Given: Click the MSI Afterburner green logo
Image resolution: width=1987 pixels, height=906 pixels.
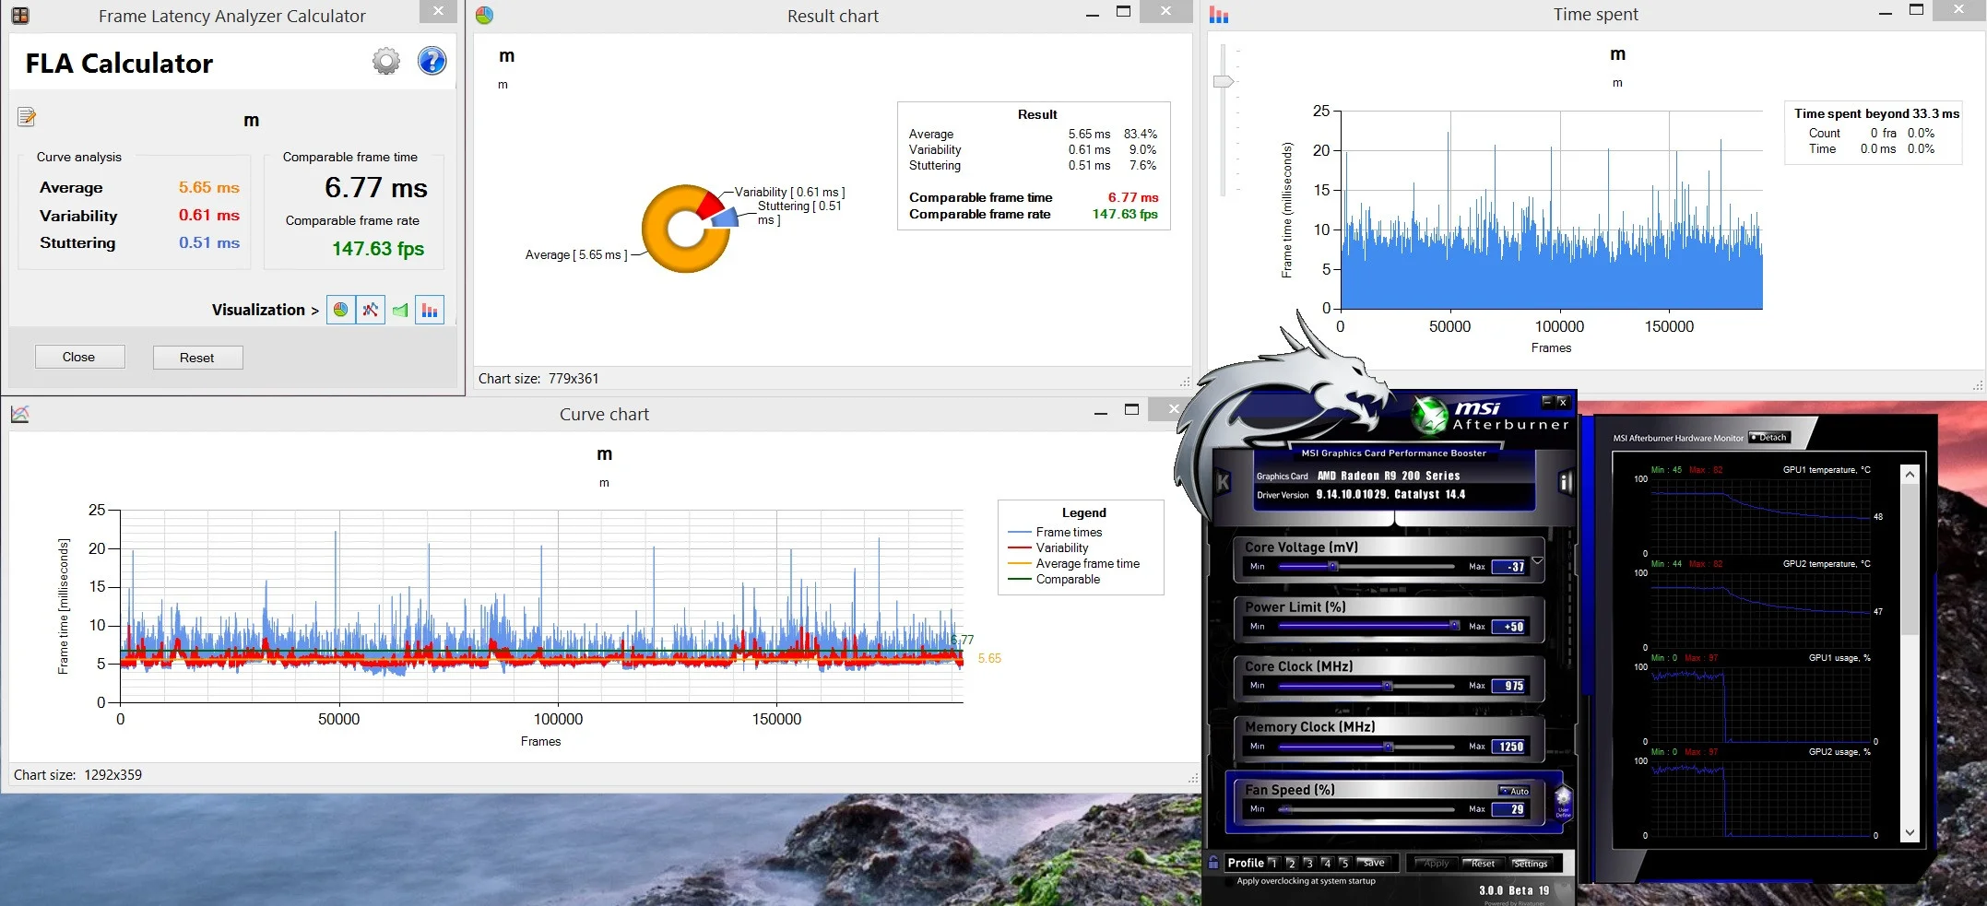Looking at the screenshot, I should 1431,416.
